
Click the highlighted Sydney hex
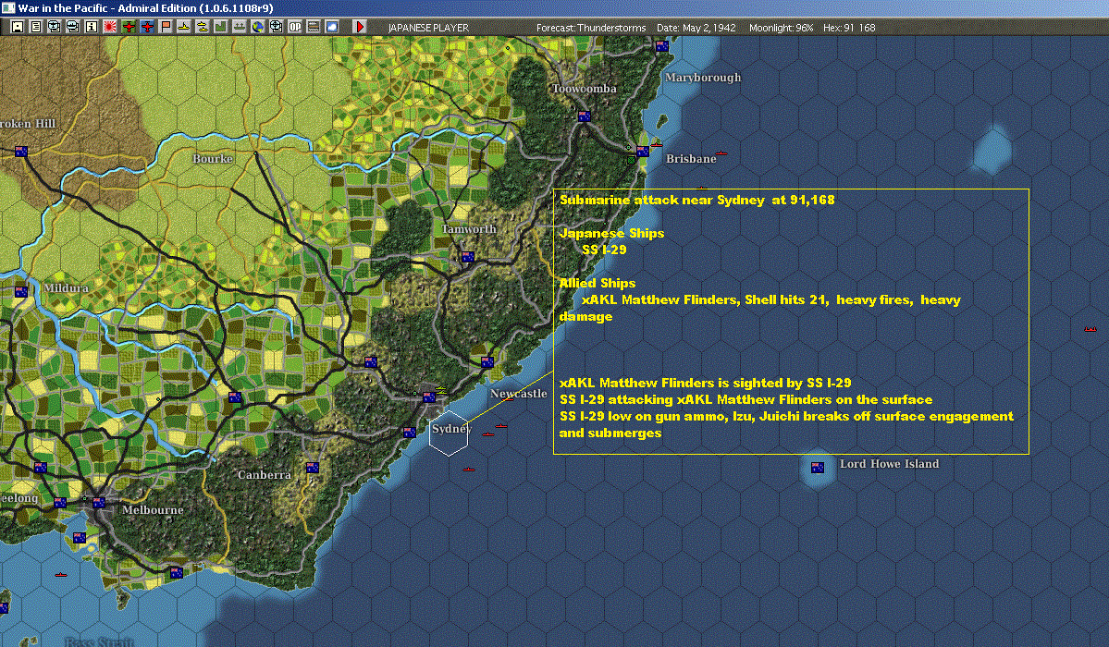(x=449, y=432)
